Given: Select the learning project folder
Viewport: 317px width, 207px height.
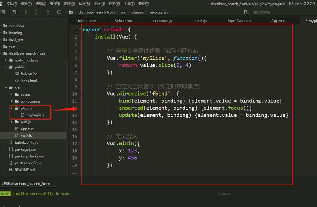Looking at the screenshot, I should coord(15,33).
